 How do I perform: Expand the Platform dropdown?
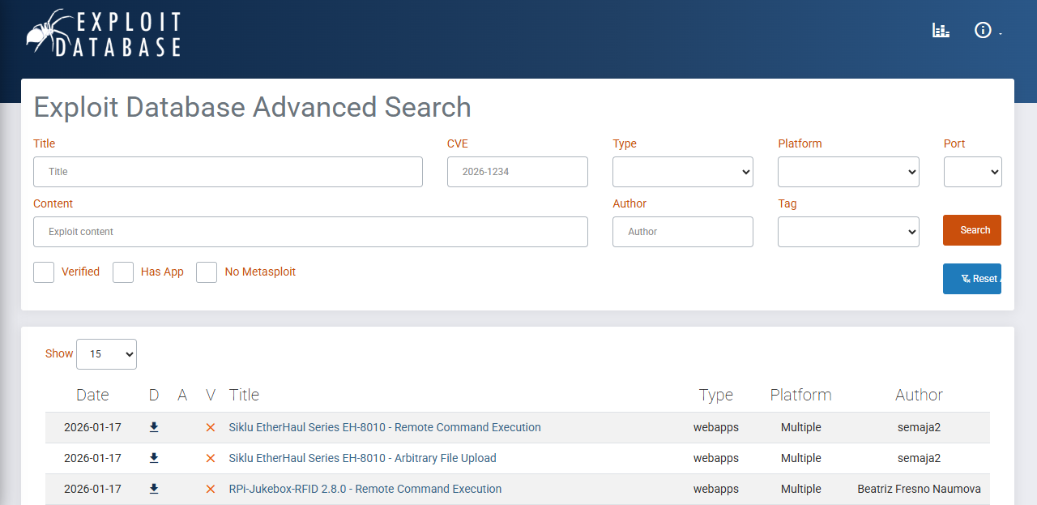pos(847,172)
